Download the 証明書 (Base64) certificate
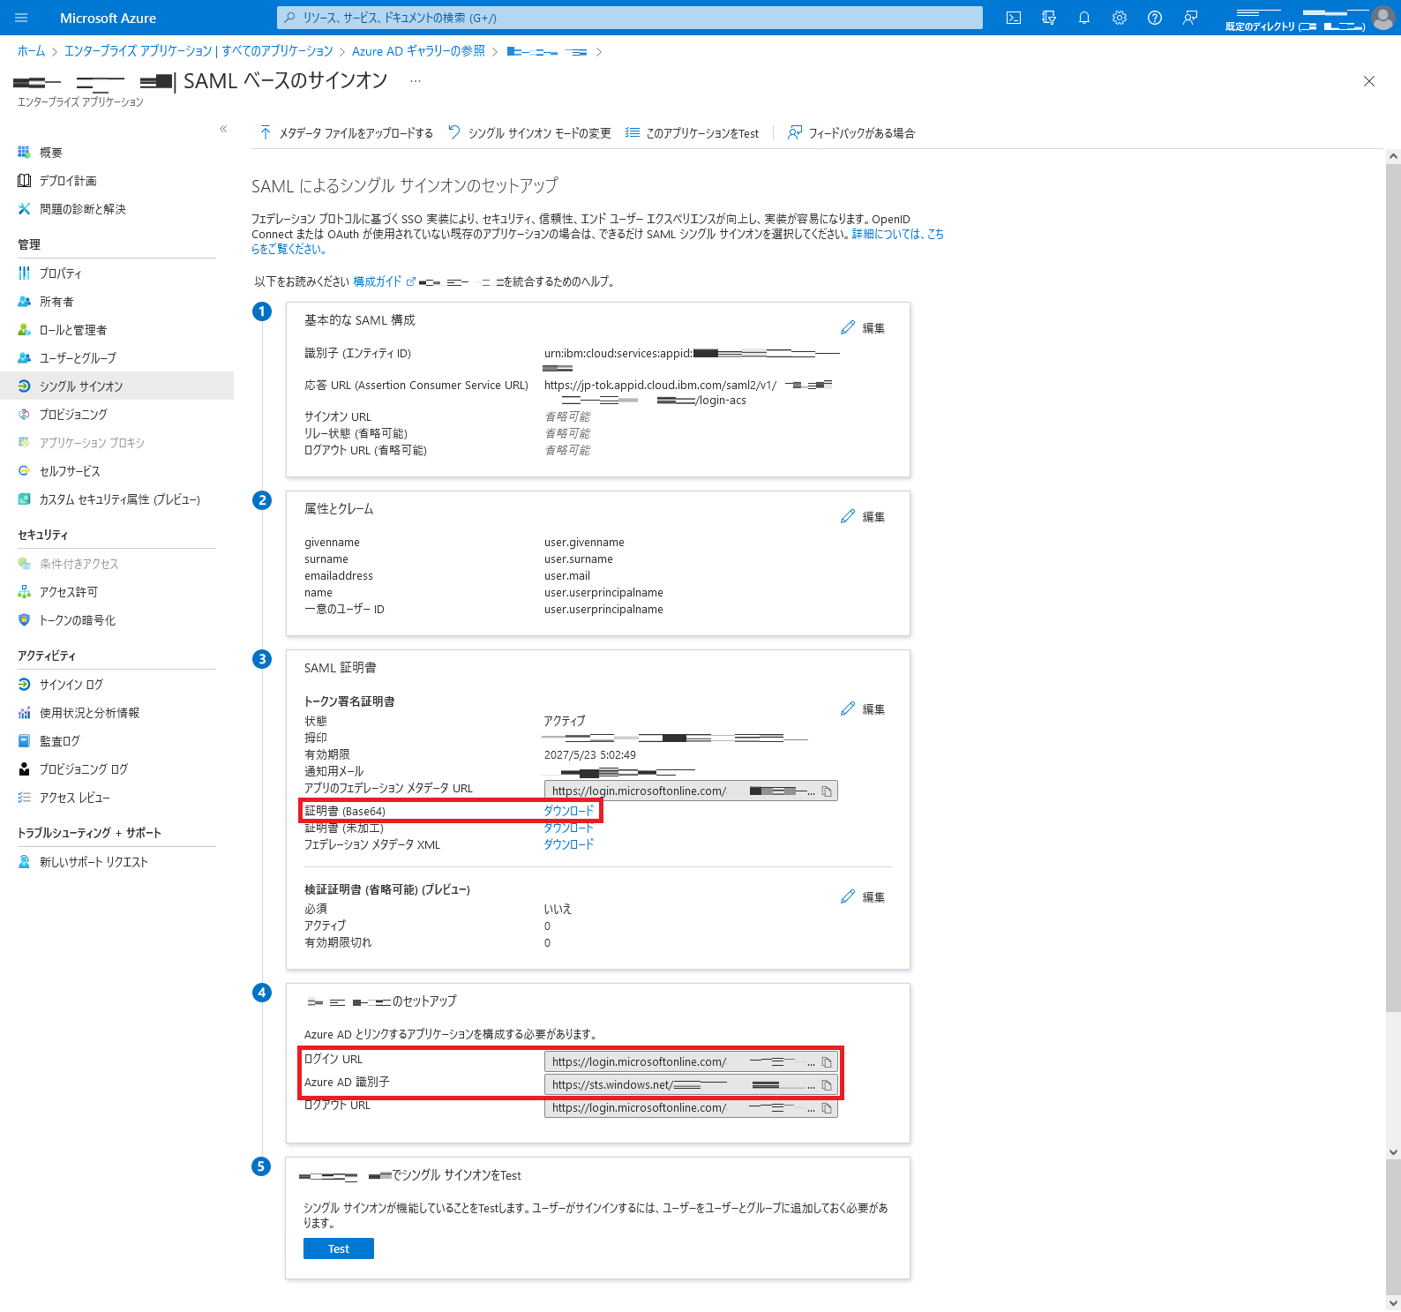Viewport: 1401px width, 1312px height. [568, 811]
